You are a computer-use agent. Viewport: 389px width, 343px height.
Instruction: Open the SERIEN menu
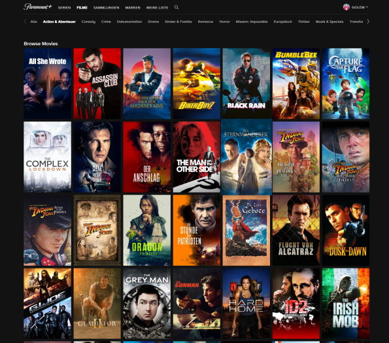pyautogui.click(x=65, y=8)
